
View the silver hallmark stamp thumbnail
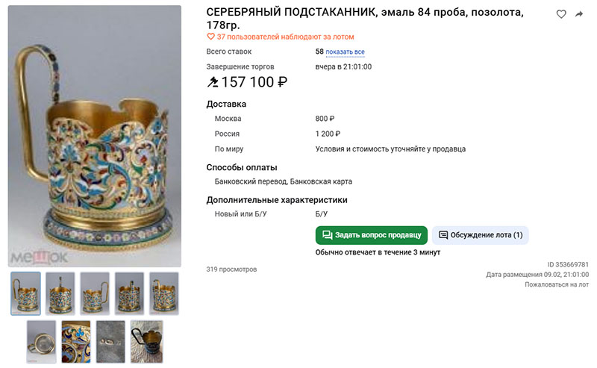click(x=110, y=342)
